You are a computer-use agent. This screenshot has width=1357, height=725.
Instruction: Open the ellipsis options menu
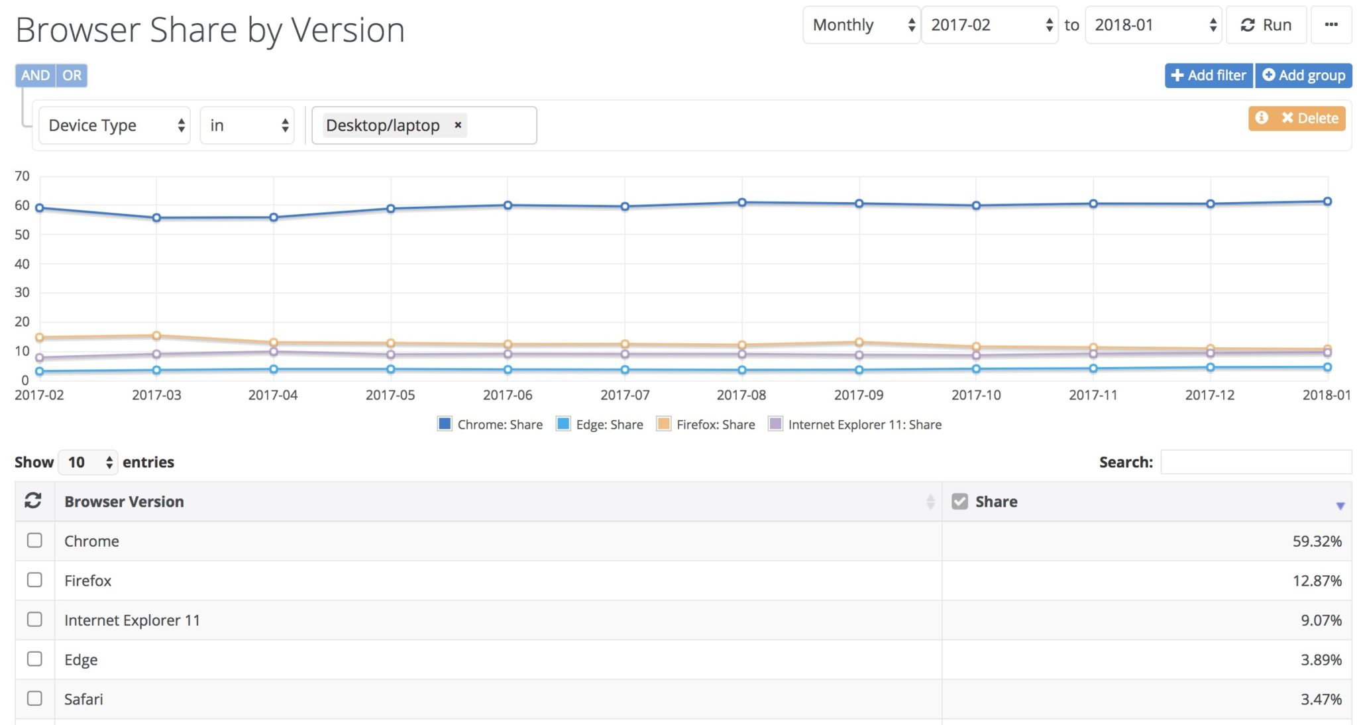tap(1331, 25)
